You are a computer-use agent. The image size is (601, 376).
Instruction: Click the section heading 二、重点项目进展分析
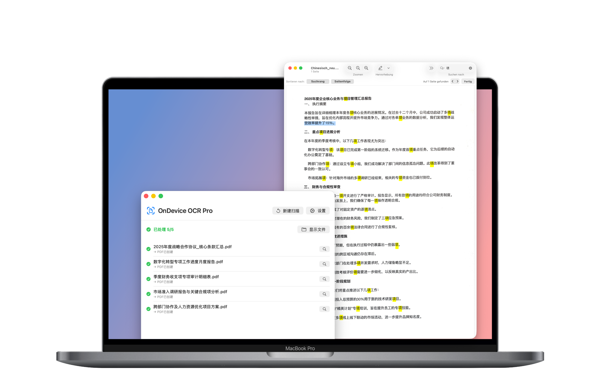pyautogui.click(x=322, y=132)
